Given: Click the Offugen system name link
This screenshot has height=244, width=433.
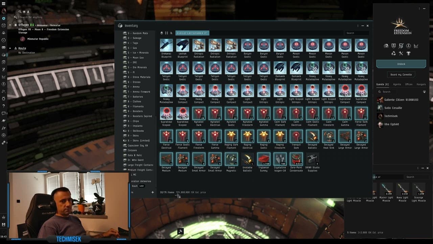Looking at the screenshot, I should tap(24, 25).
